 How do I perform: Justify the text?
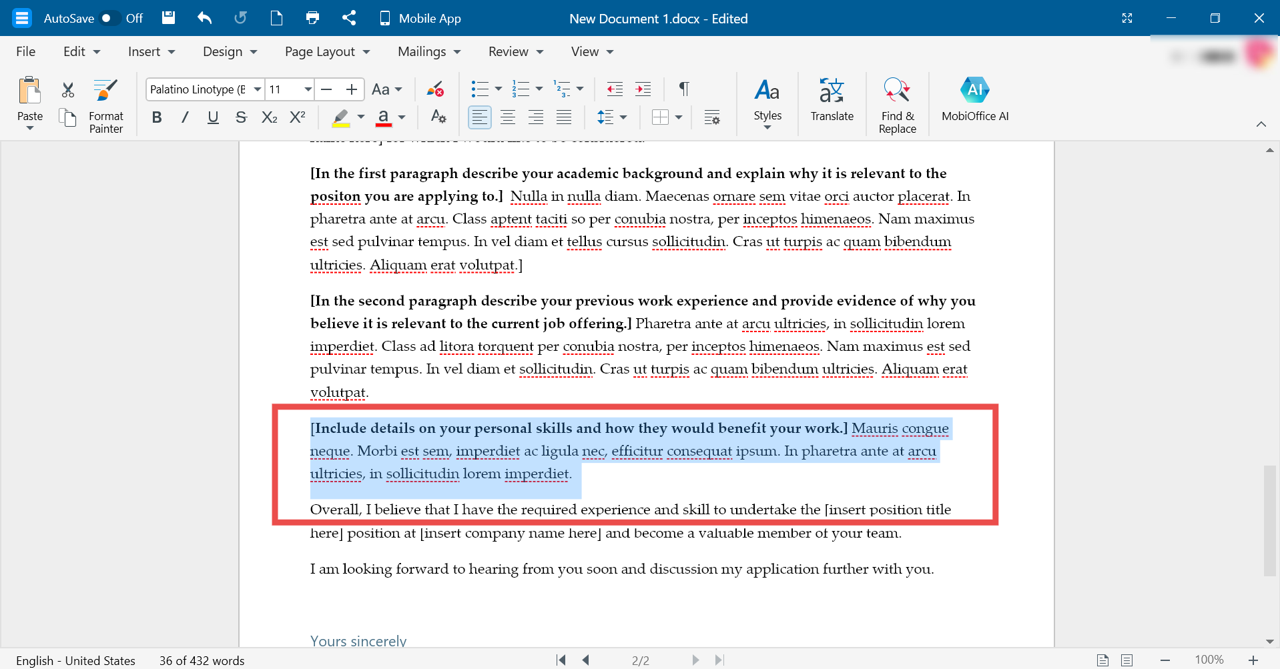(x=564, y=117)
